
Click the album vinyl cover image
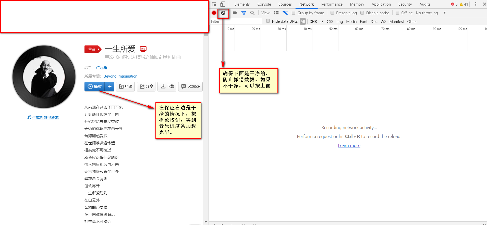(x=44, y=77)
